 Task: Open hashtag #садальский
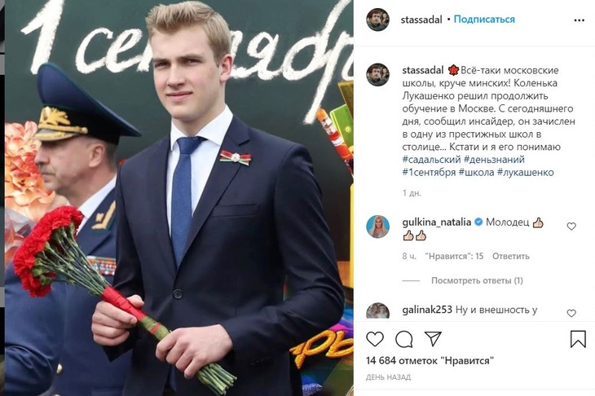430,160
